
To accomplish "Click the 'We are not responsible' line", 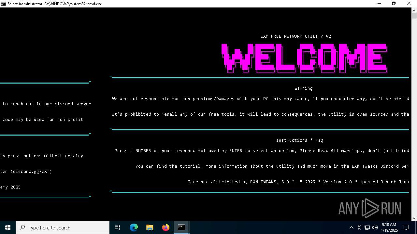I will coord(261,99).
